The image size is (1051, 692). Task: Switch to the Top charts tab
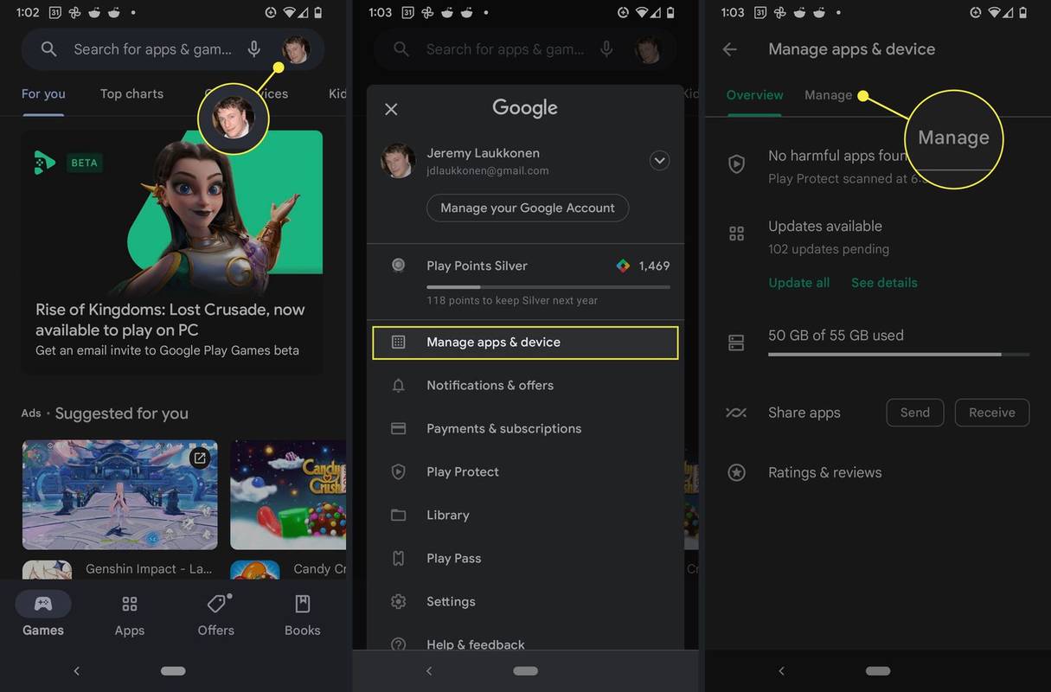tap(131, 93)
